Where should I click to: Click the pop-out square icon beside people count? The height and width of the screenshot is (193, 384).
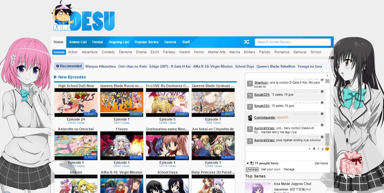(x=252, y=163)
